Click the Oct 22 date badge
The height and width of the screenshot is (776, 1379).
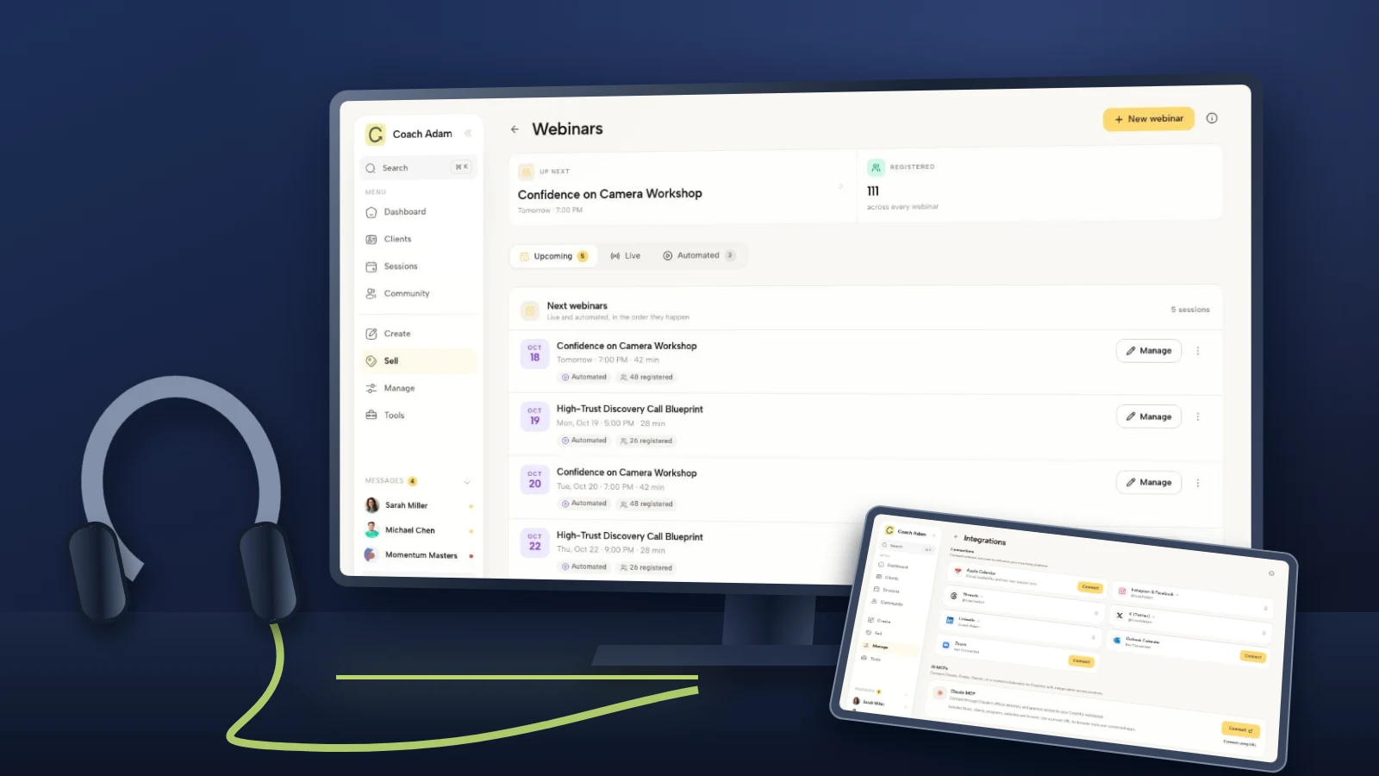(x=534, y=542)
